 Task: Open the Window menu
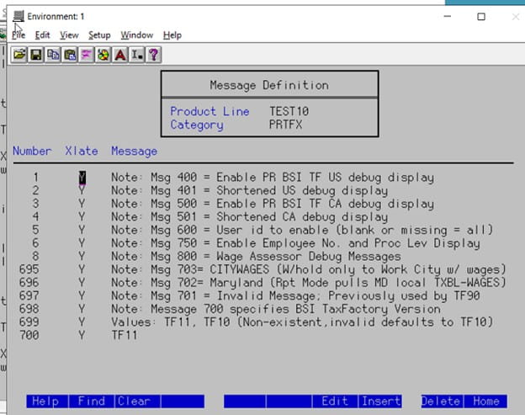pyautogui.click(x=136, y=35)
